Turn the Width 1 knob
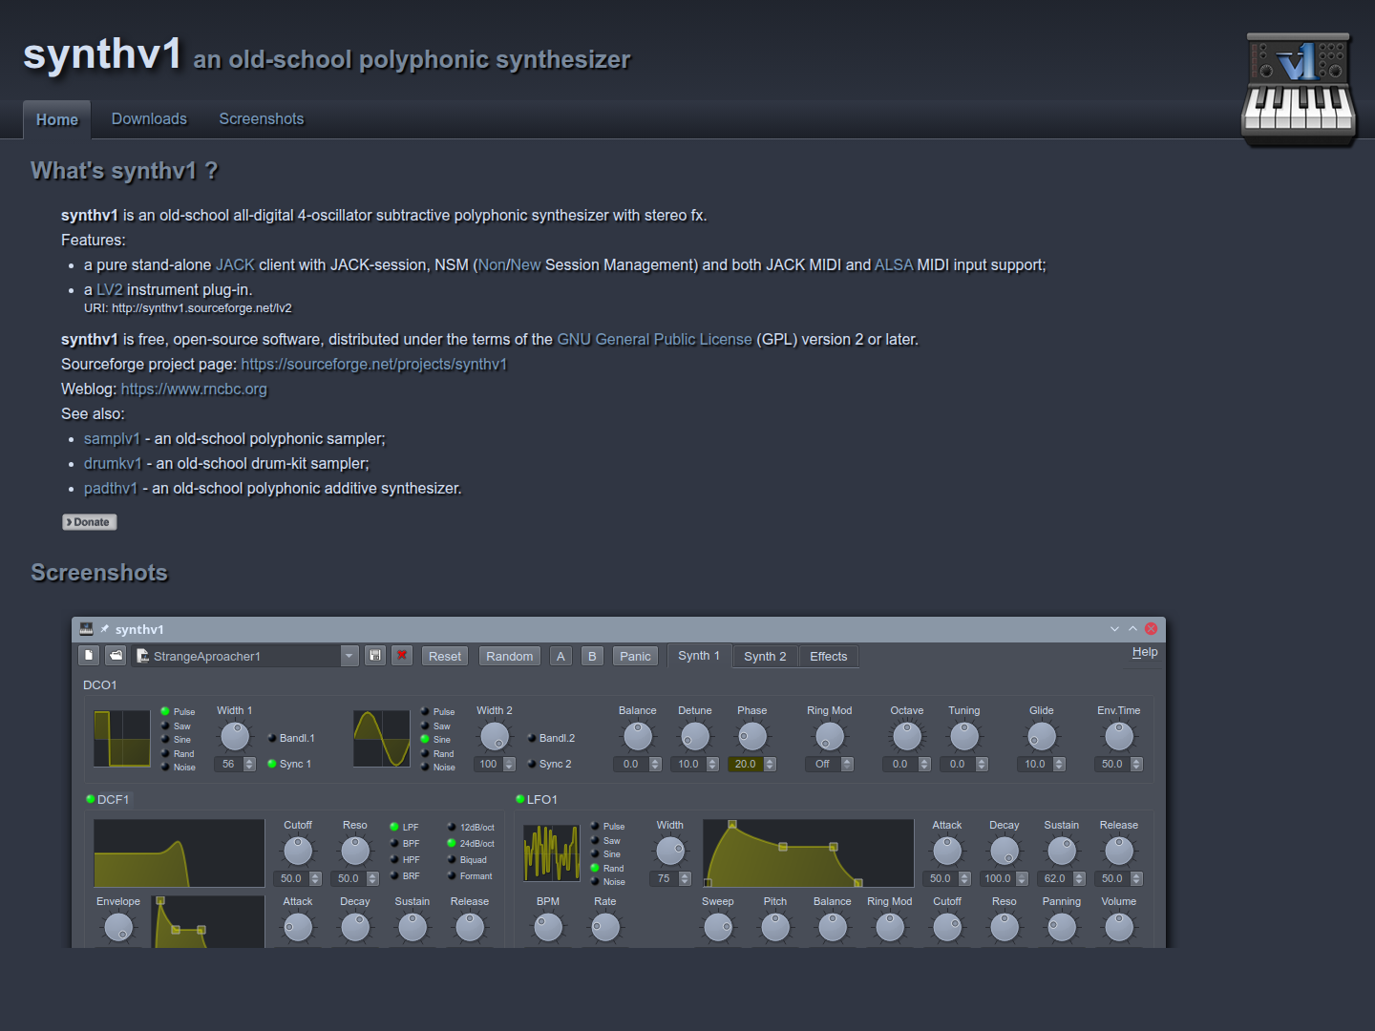 [235, 736]
